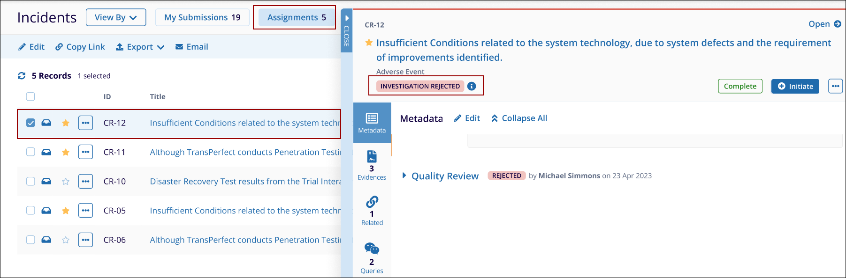Open the View By dropdown
The width and height of the screenshot is (846, 278).
click(x=115, y=17)
